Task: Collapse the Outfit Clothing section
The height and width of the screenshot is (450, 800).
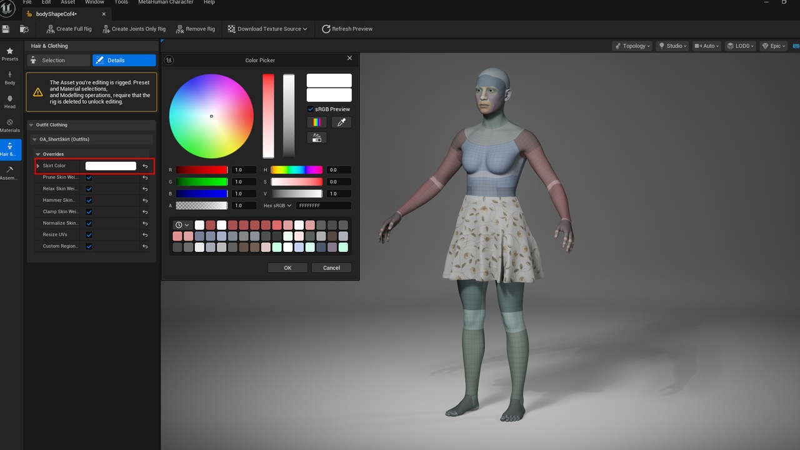Action: click(31, 125)
